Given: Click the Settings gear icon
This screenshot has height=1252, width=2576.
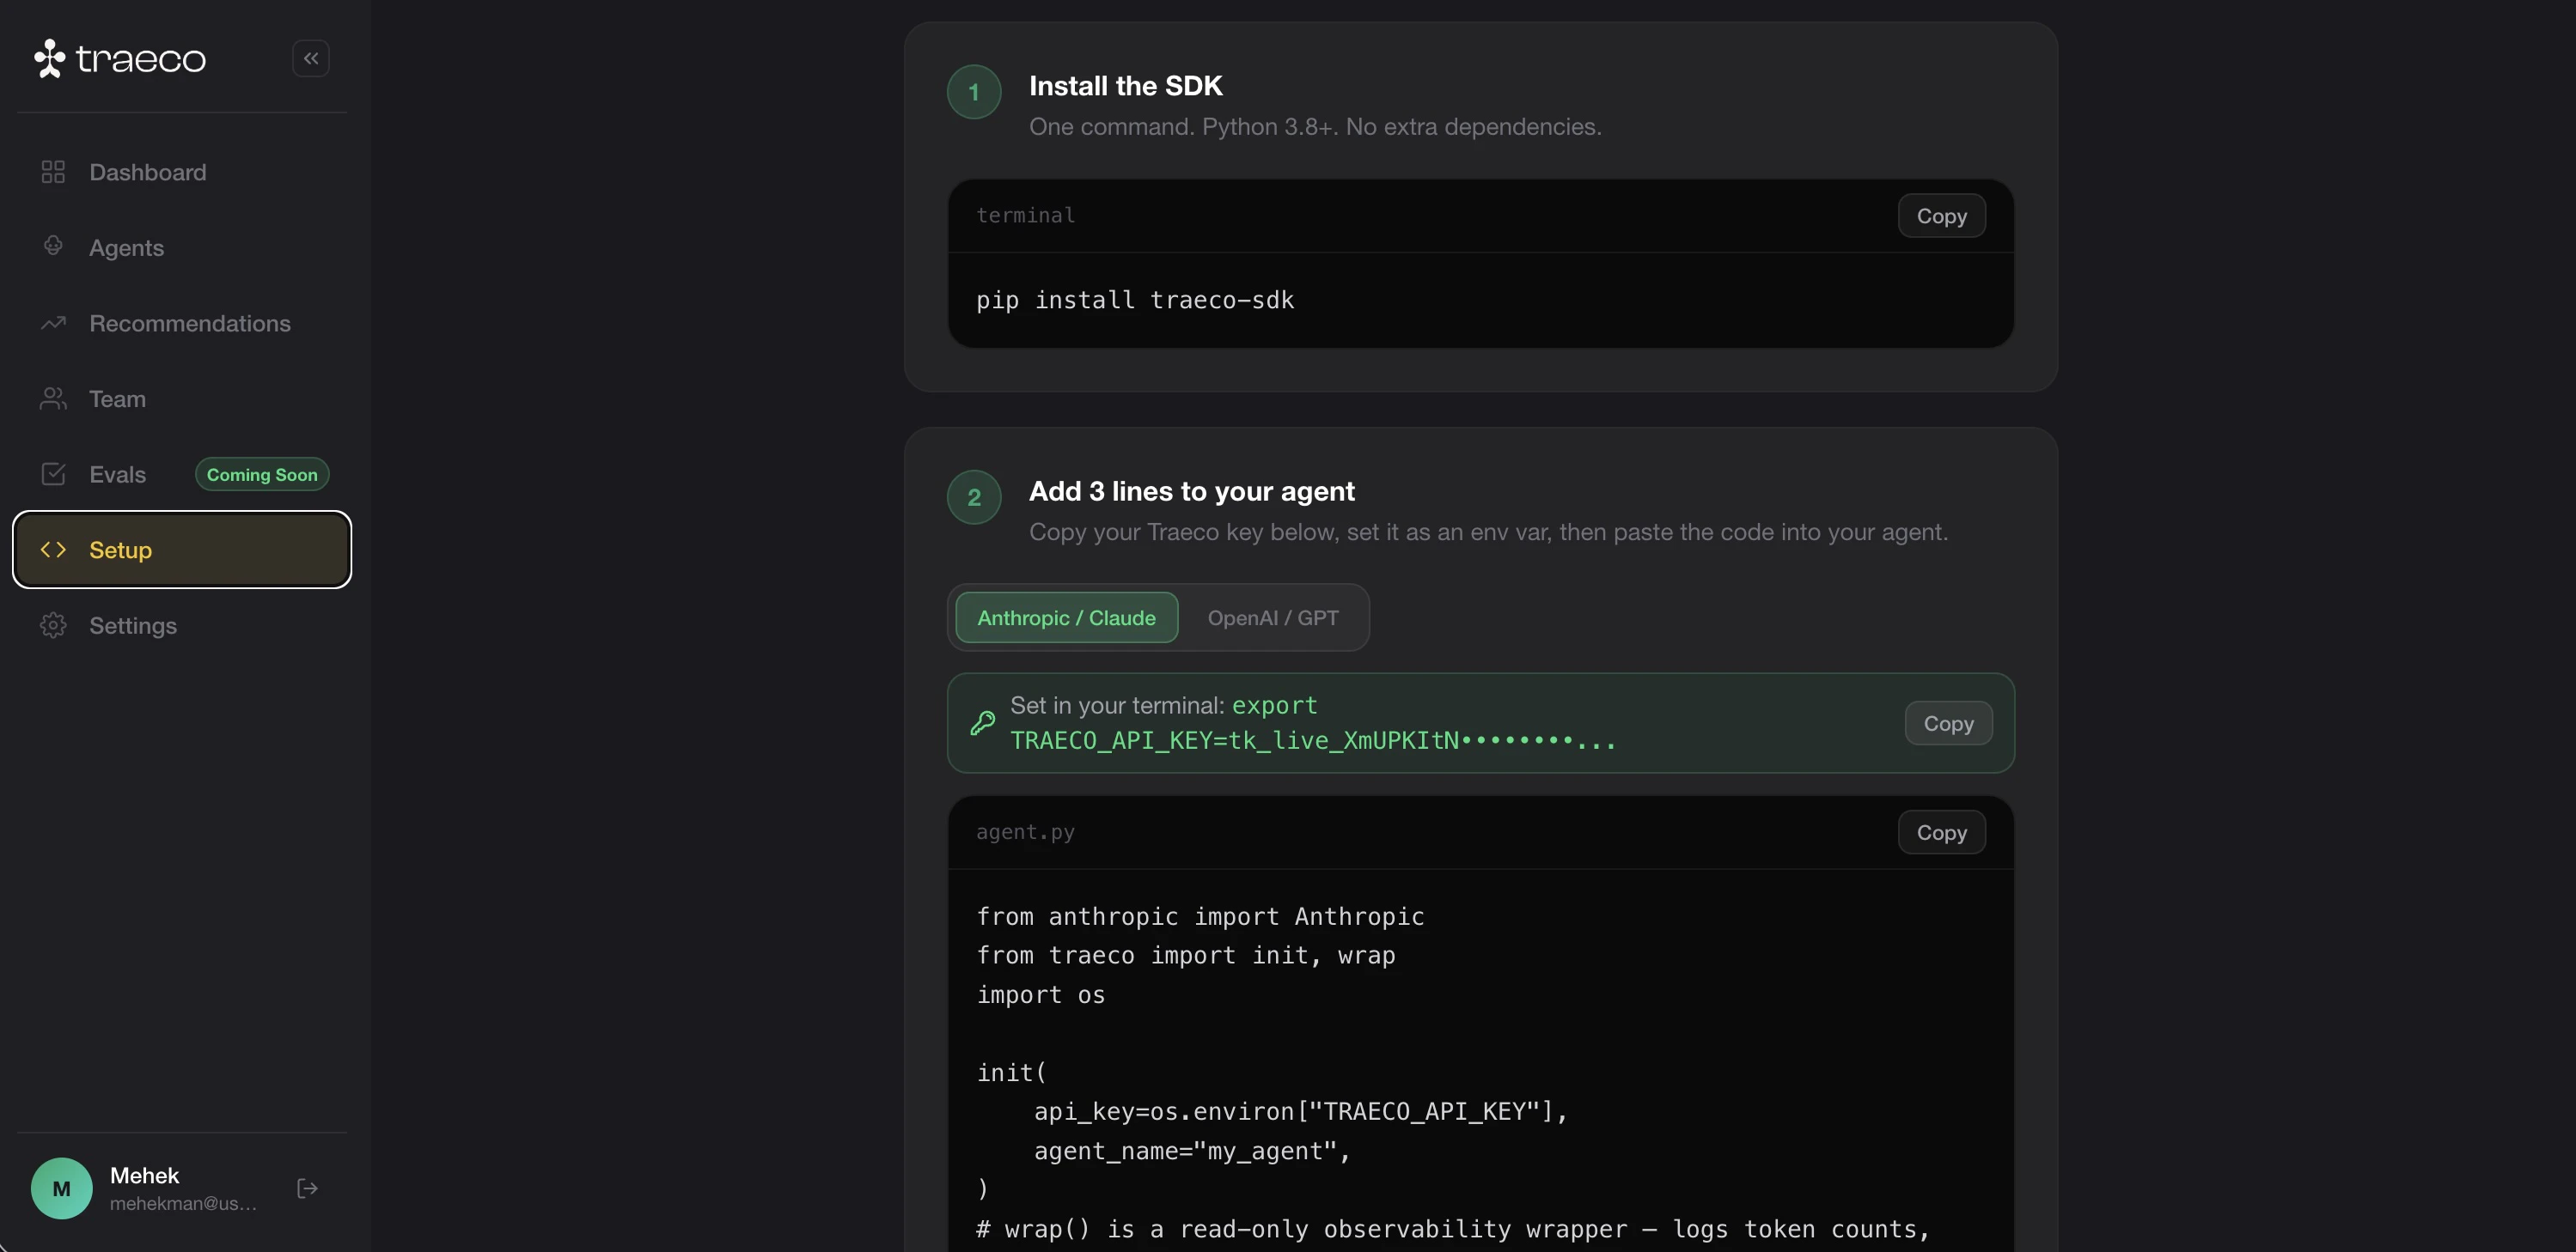Looking at the screenshot, I should click(x=53, y=625).
